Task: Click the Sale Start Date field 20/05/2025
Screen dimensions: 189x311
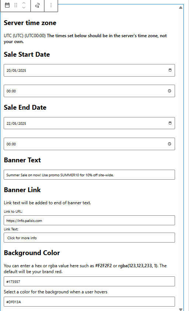Action: [89, 70]
